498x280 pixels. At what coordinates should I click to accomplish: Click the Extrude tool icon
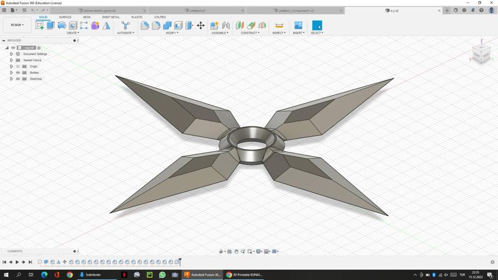point(50,26)
